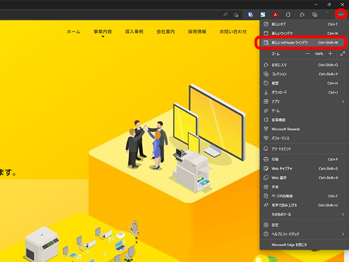
Task: Choose Microsoft Edge を閉じる
Action: (x=305, y=245)
